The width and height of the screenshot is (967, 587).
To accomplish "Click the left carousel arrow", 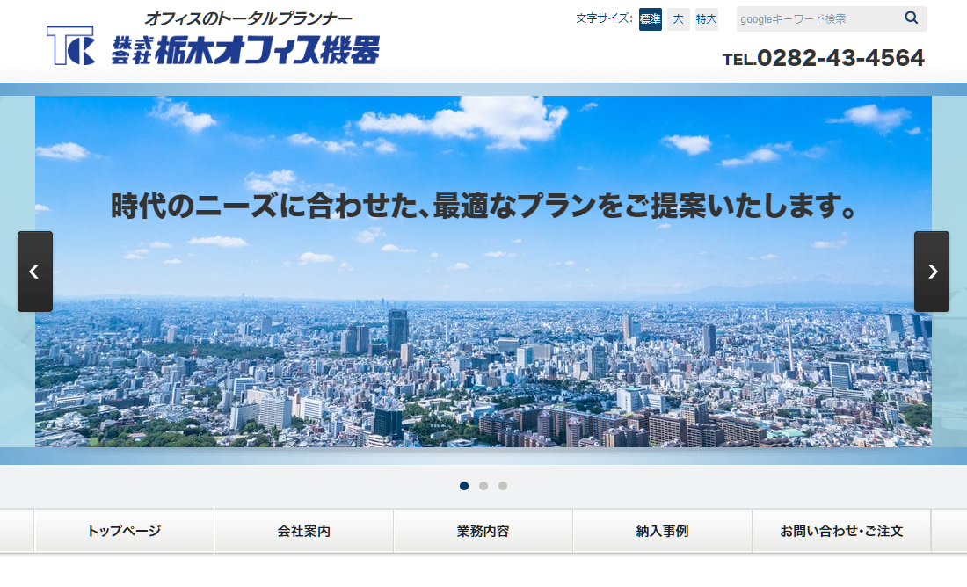I will pyautogui.click(x=35, y=272).
